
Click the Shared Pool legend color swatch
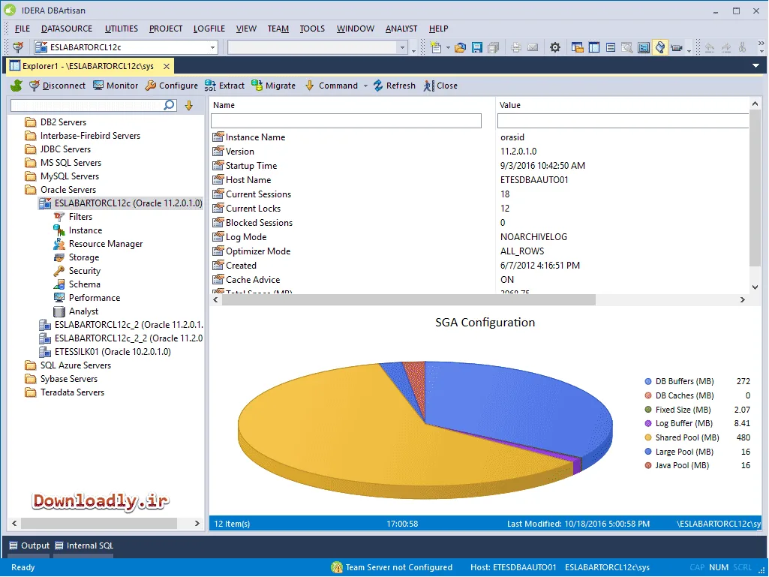click(648, 437)
